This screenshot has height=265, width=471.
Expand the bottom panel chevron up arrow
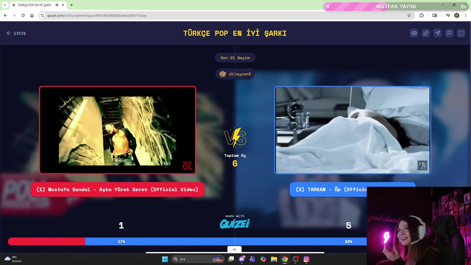pos(234,250)
